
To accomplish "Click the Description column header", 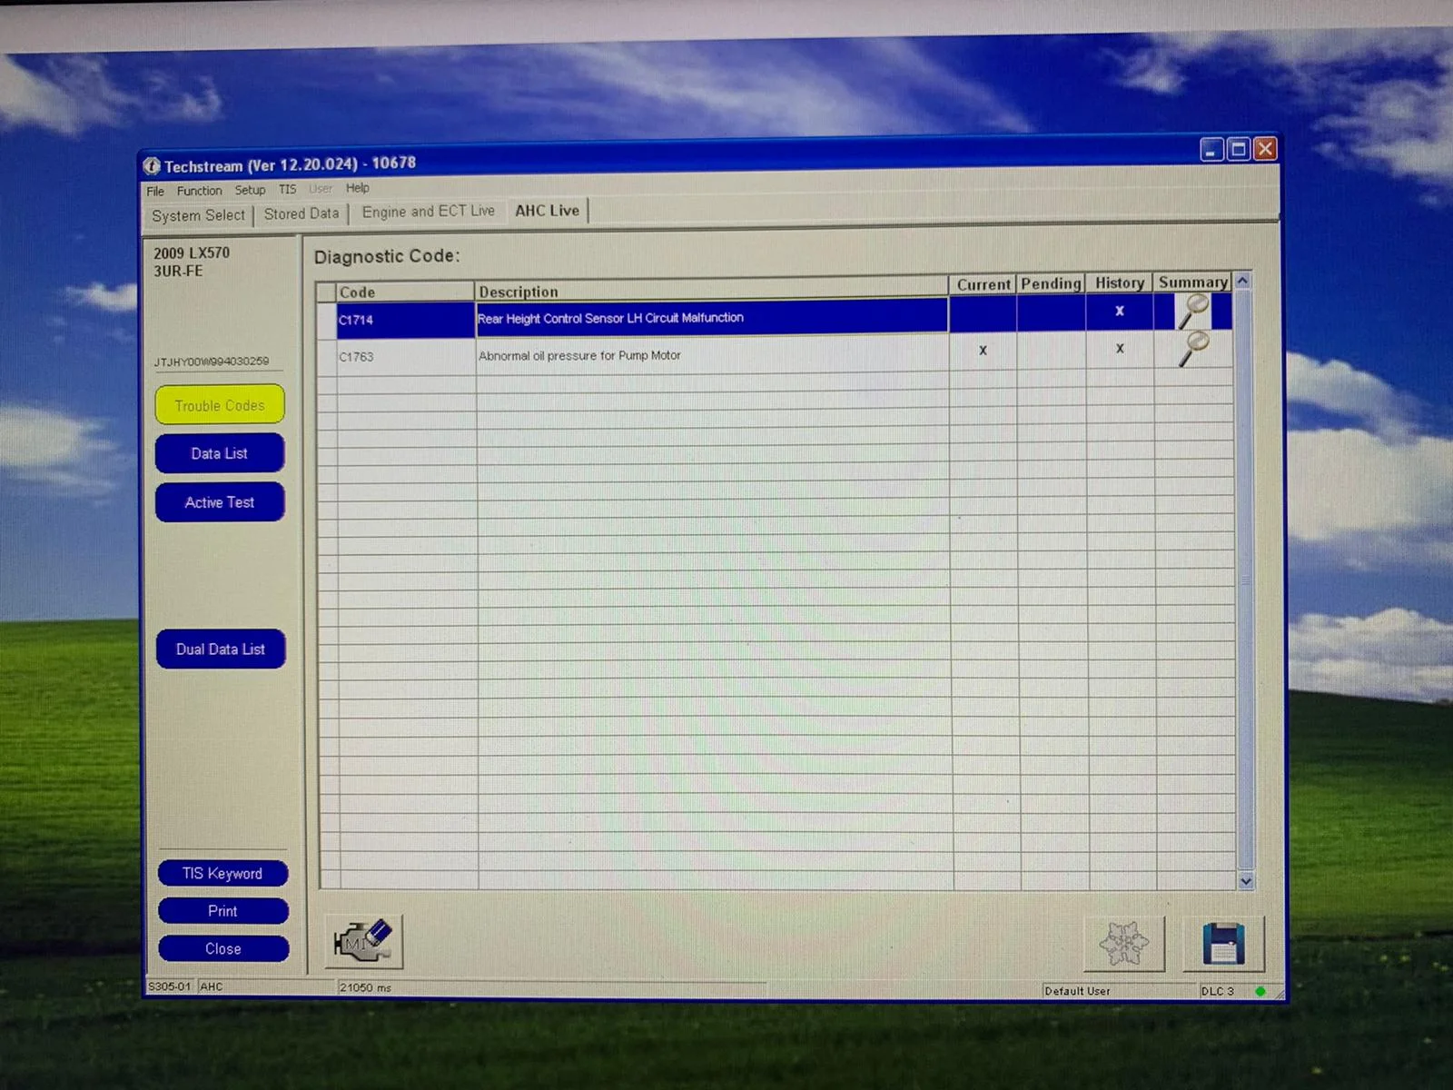I will (711, 290).
